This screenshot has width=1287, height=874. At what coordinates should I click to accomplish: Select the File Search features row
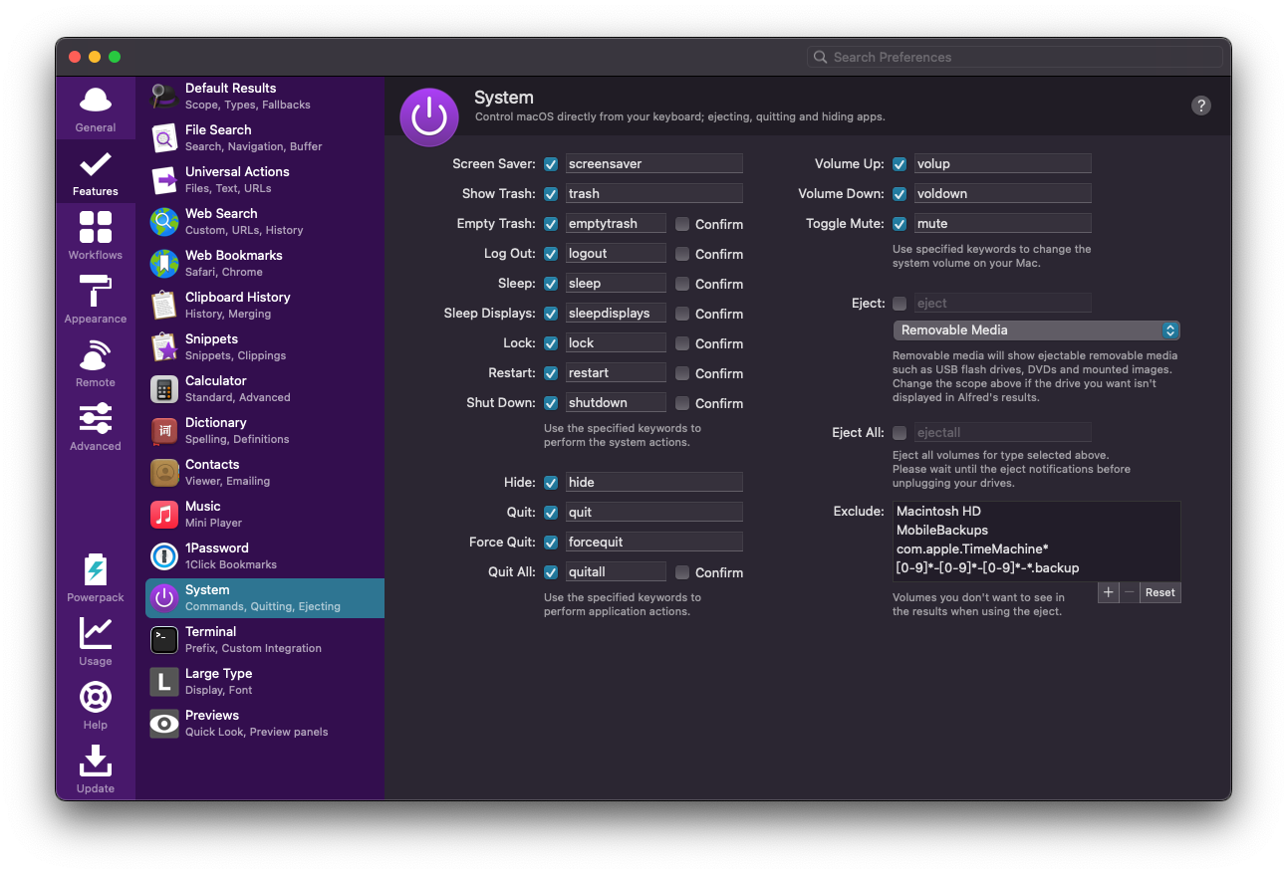click(x=265, y=138)
